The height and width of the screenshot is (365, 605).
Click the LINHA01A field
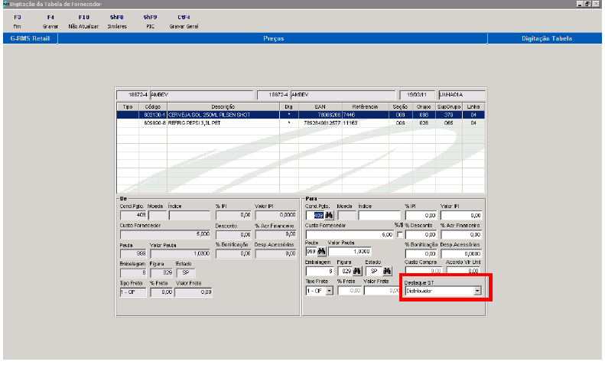(462, 95)
